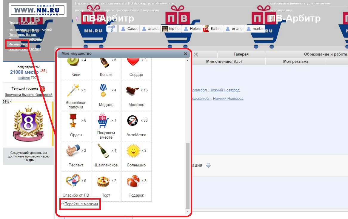
Task: Click the Орден star order icon
Action: (73, 121)
